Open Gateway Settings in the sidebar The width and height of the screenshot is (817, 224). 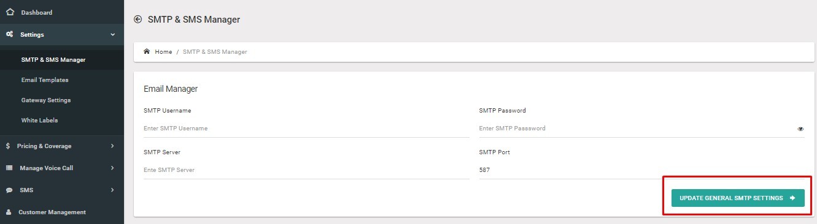[x=46, y=100]
